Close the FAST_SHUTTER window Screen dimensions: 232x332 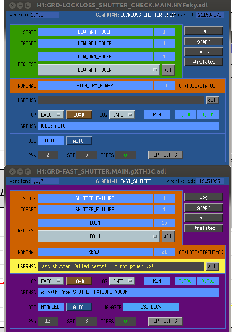[x=13, y=171]
